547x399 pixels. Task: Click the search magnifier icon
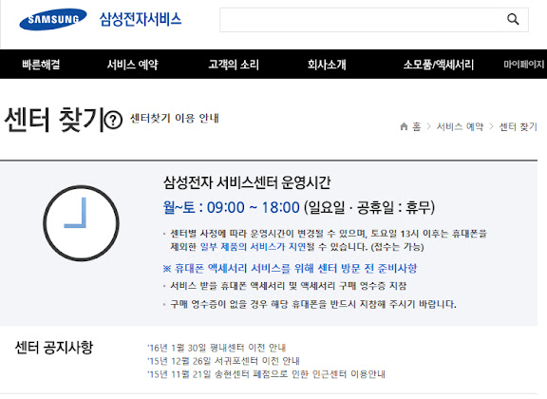(513, 19)
